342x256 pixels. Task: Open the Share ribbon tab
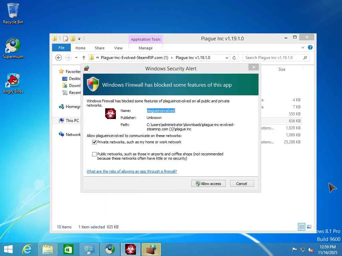[x=100, y=48]
